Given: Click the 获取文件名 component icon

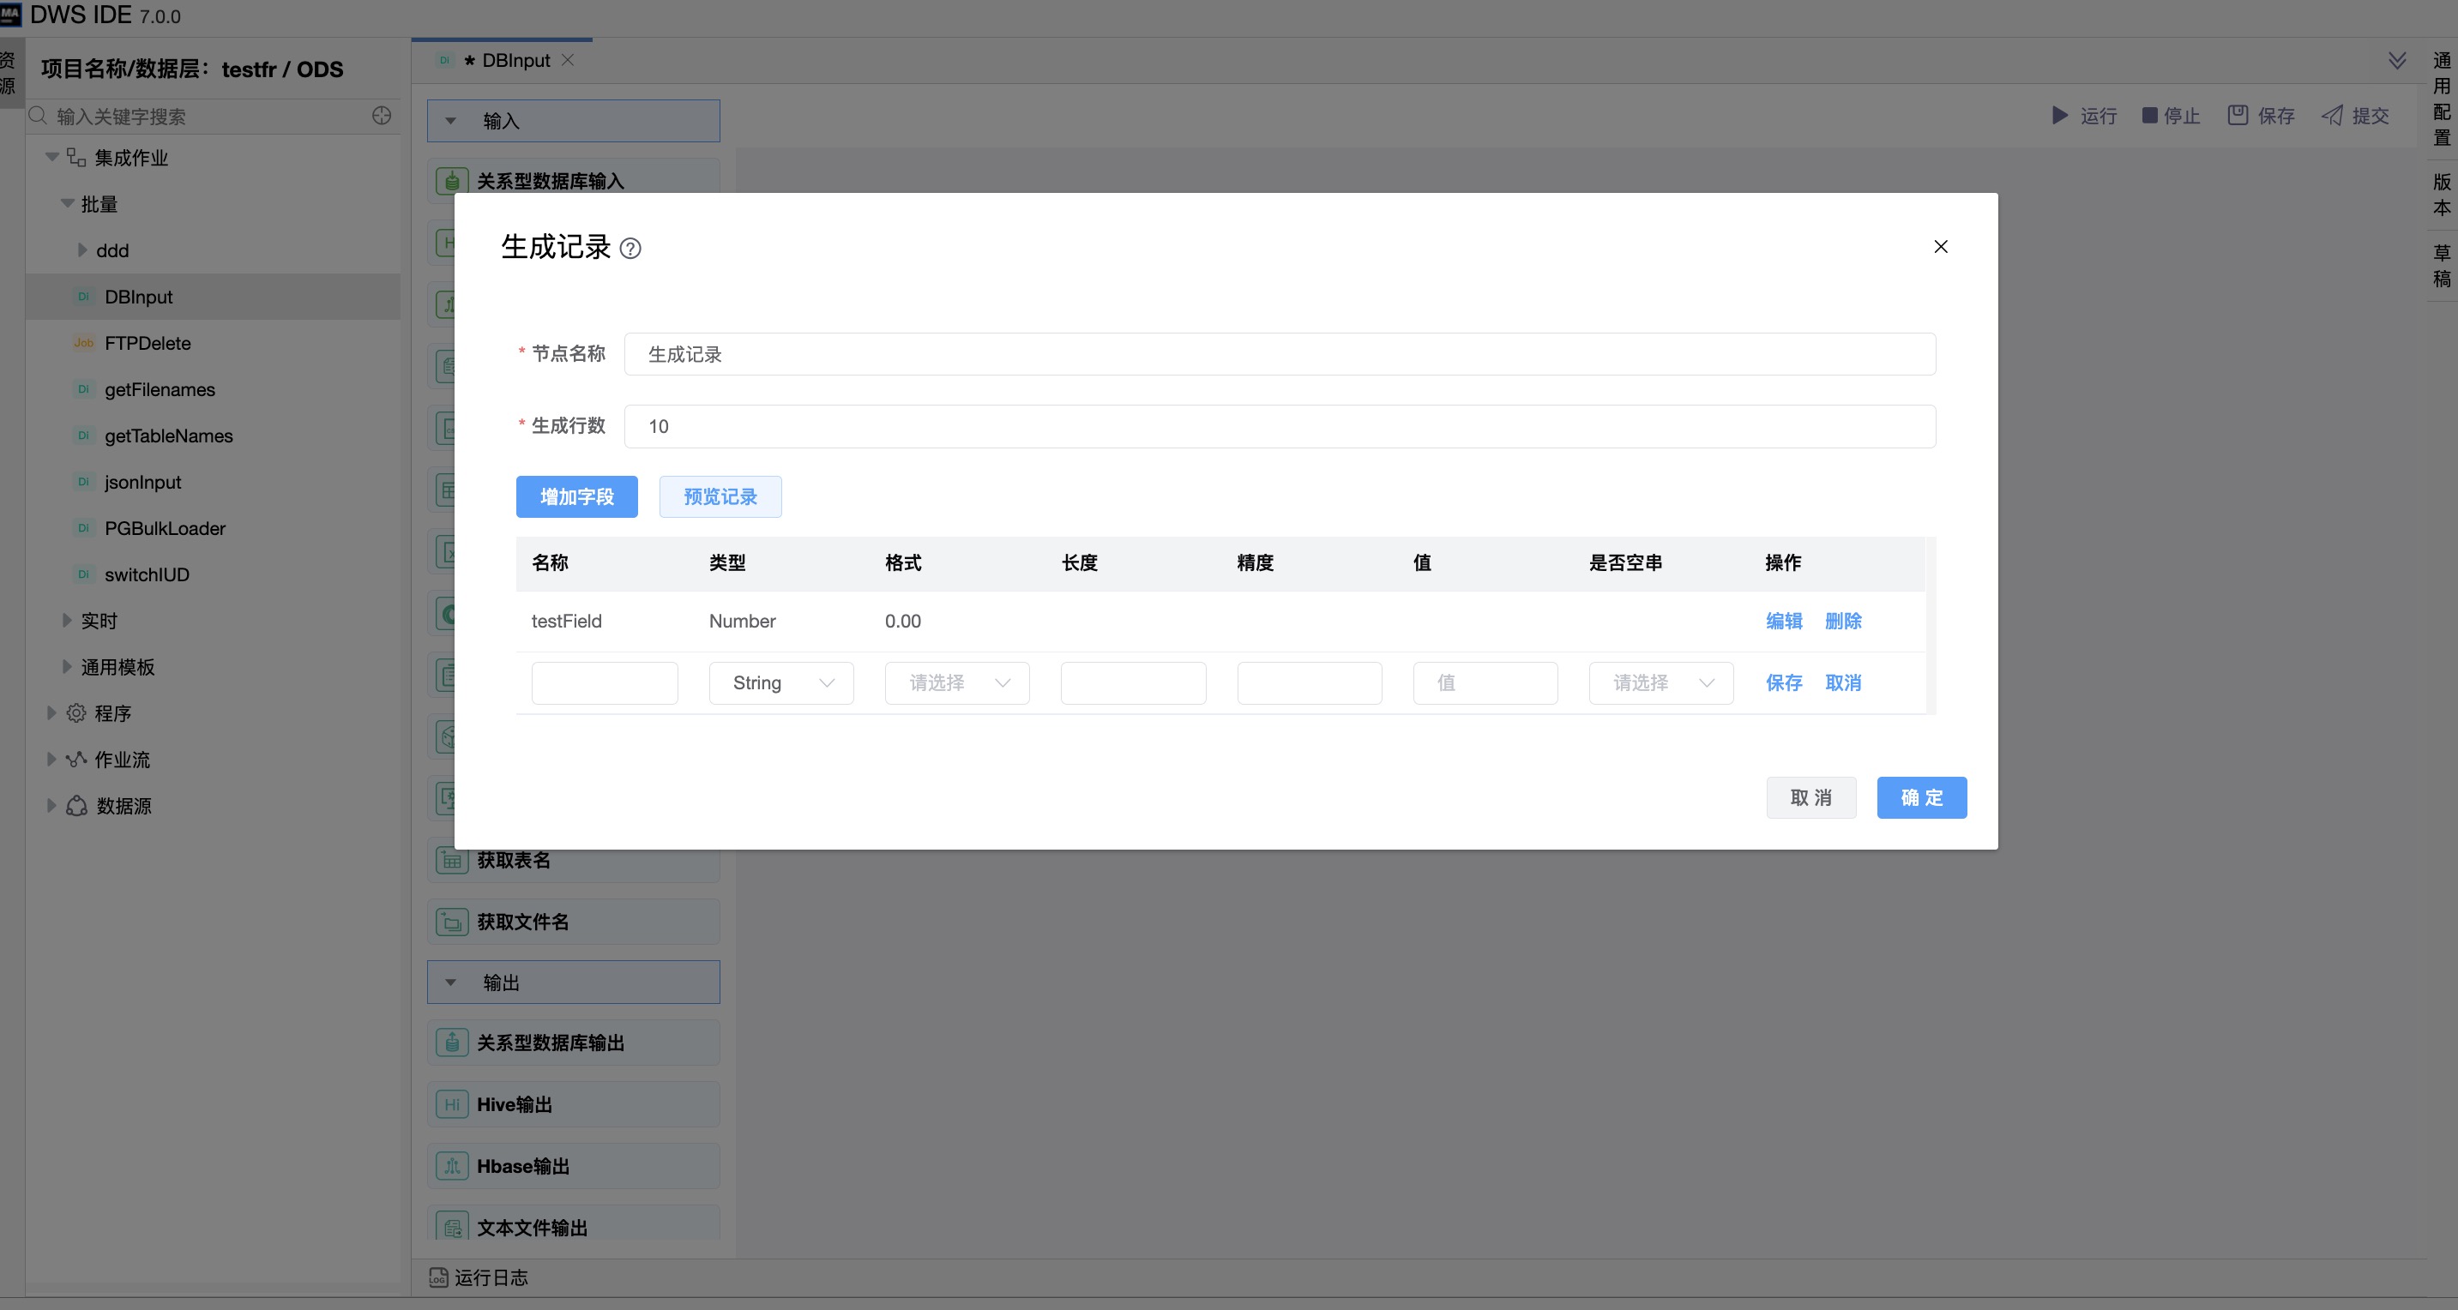Looking at the screenshot, I should tap(451, 922).
